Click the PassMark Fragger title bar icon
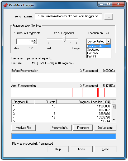128x161 pixels. tap(6, 5)
